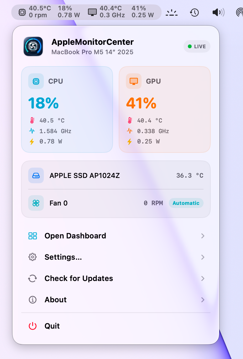Click the AppleMonitorCenter app logo icon
The height and width of the screenshot is (359, 243).
[x=33, y=46]
